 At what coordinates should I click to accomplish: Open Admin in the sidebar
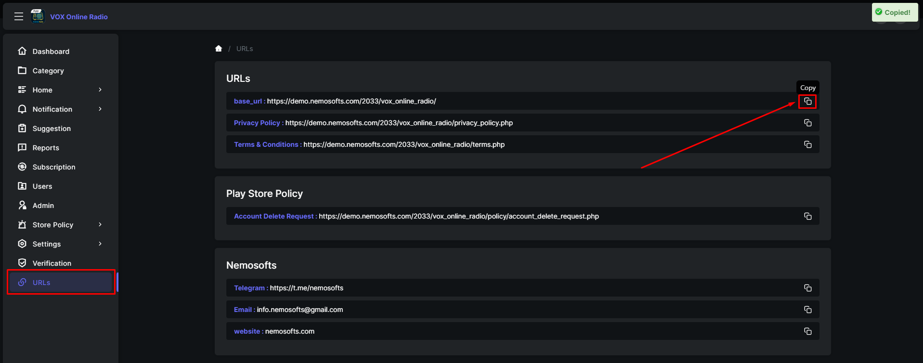(x=61, y=206)
